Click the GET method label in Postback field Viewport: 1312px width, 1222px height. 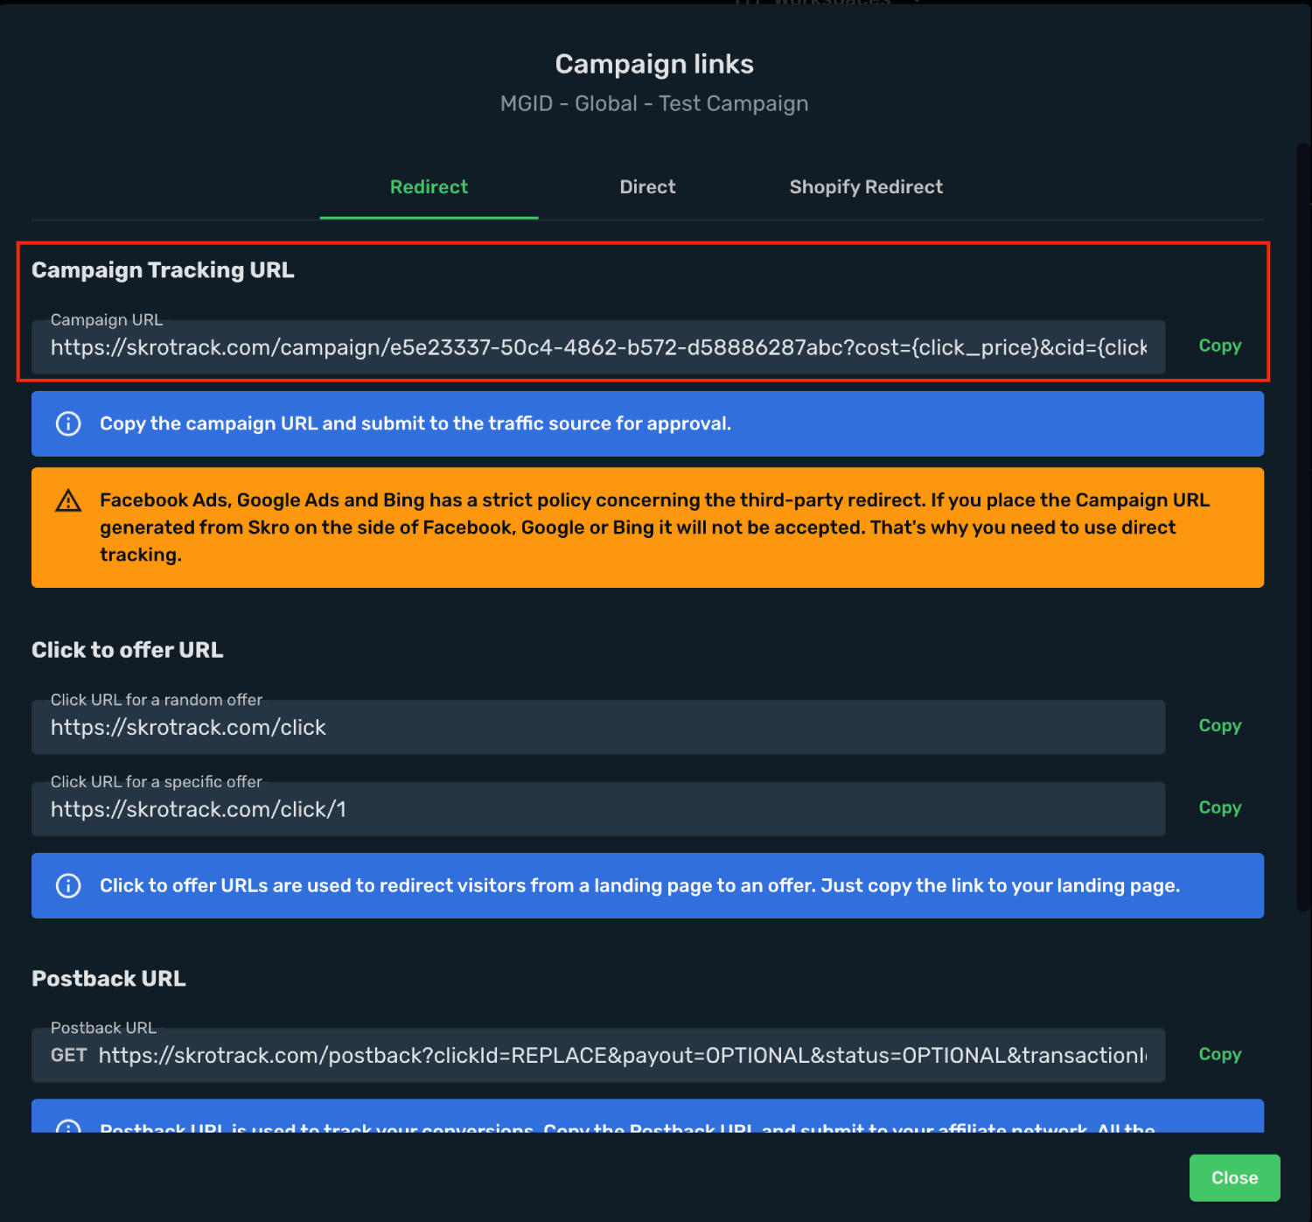point(69,1055)
